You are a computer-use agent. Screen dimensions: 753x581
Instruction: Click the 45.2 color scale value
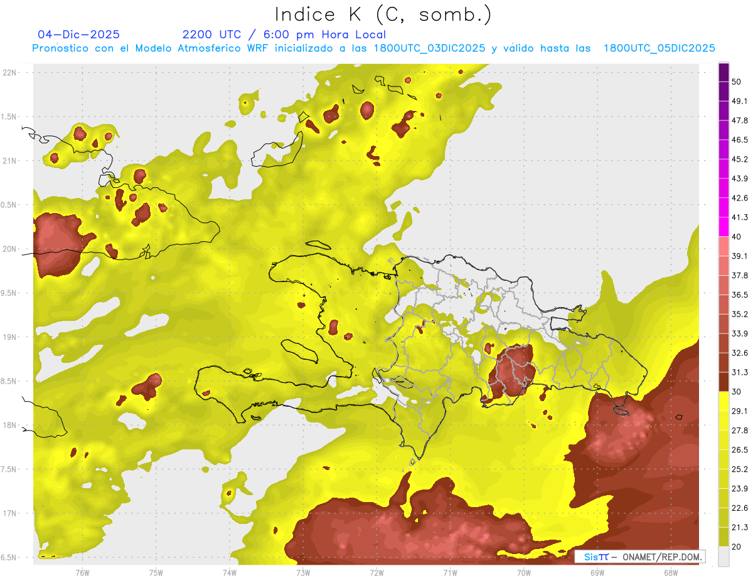(740, 159)
